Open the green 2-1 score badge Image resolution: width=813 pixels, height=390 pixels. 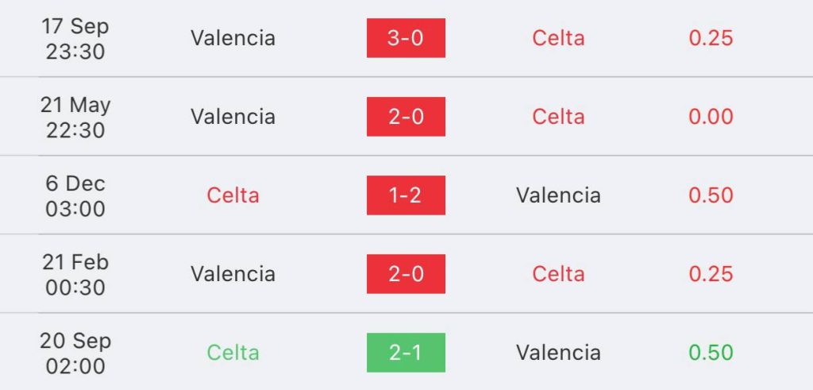click(x=406, y=353)
